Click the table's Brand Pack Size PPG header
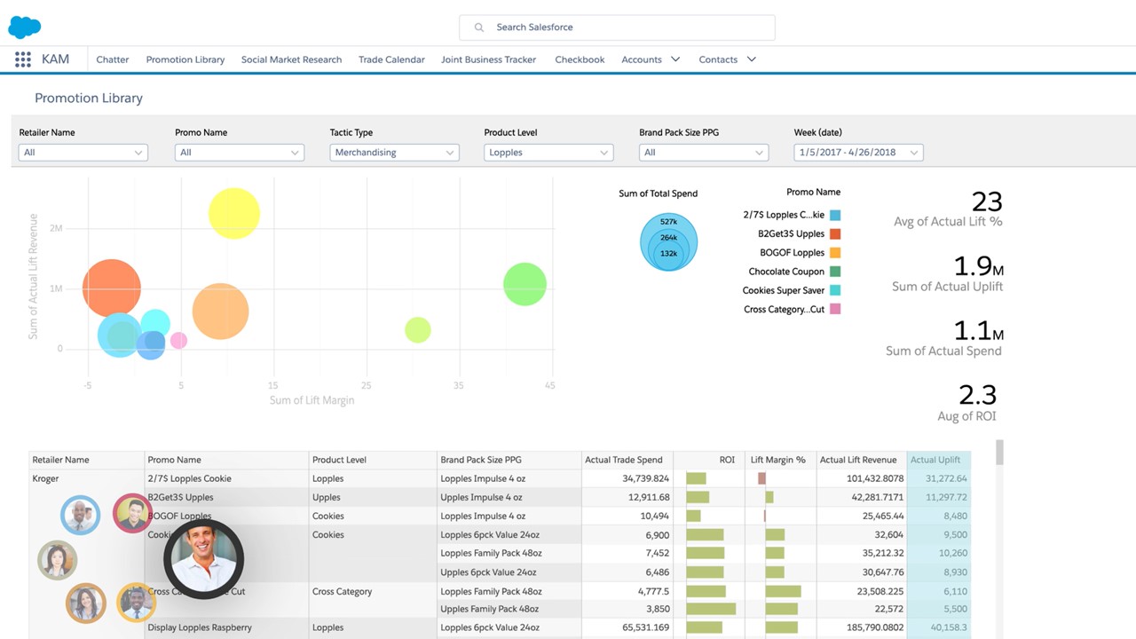 [509, 460]
